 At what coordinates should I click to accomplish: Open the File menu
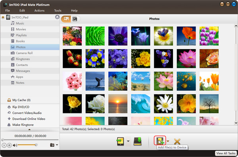(8, 11)
